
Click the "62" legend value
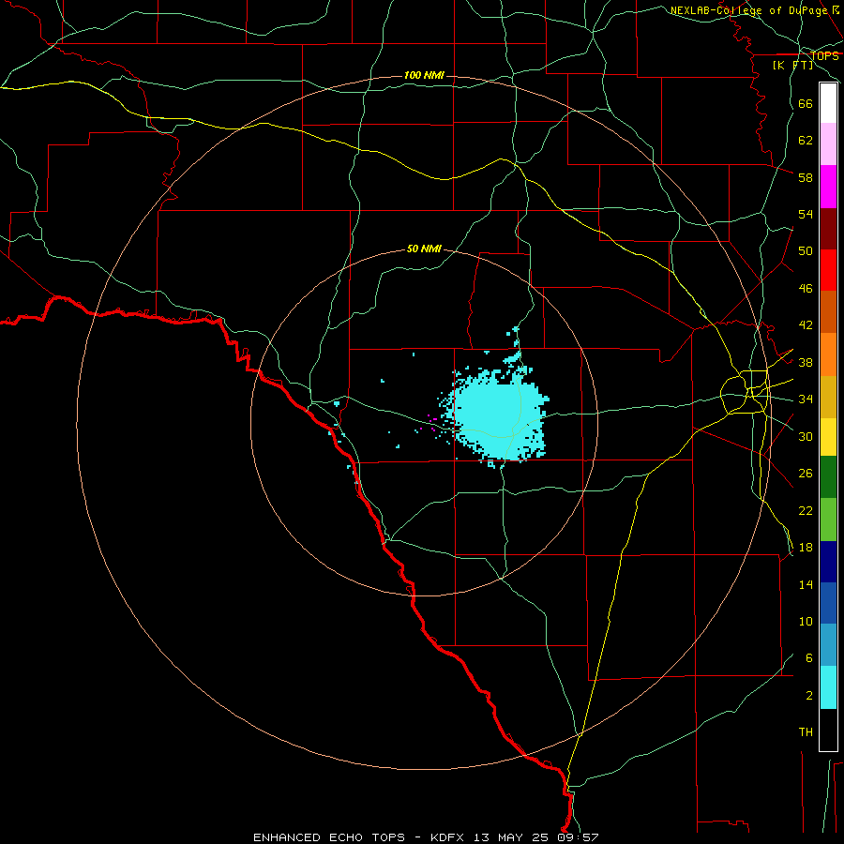click(x=806, y=141)
